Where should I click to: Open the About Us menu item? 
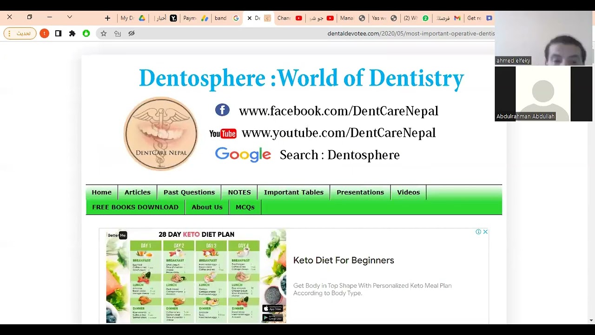[207, 207]
